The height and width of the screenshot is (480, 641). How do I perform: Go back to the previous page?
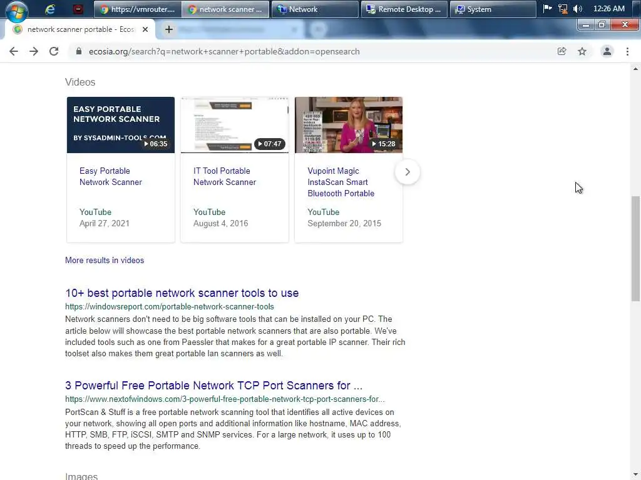[14, 51]
